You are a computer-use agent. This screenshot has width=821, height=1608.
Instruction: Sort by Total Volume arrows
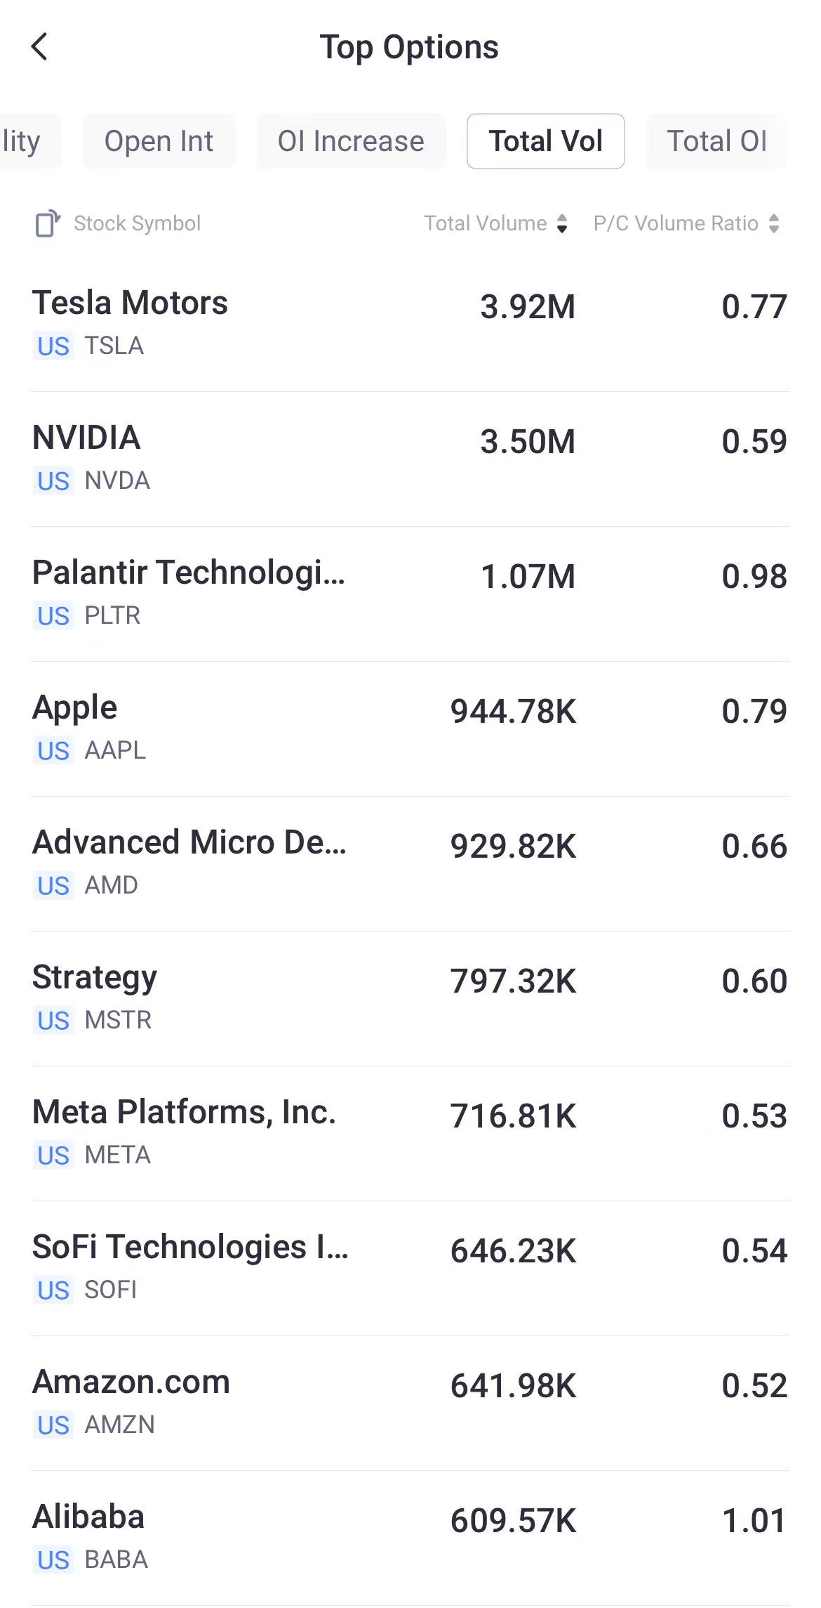tap(561, 223)
